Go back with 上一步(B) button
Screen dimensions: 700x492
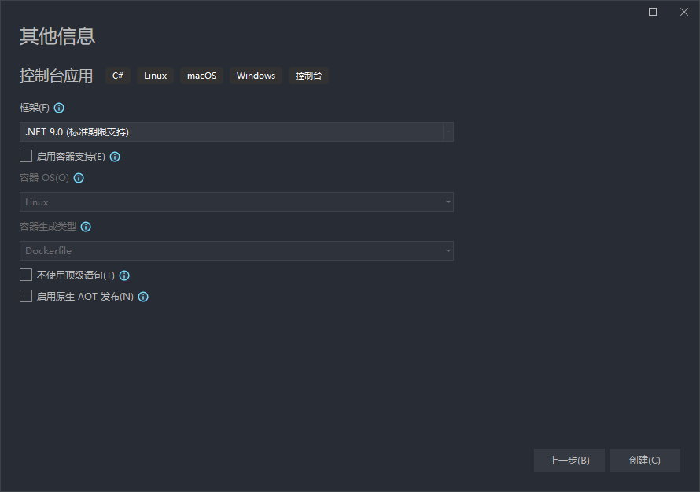tap(569, 461)
